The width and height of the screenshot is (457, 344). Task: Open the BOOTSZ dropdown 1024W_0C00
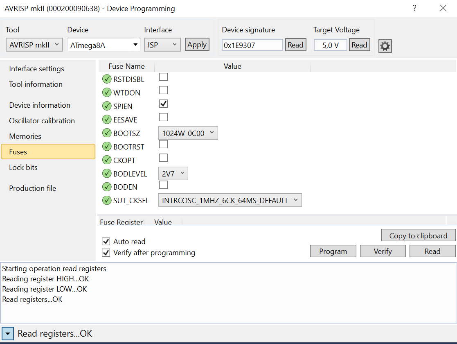click(188, 133)
